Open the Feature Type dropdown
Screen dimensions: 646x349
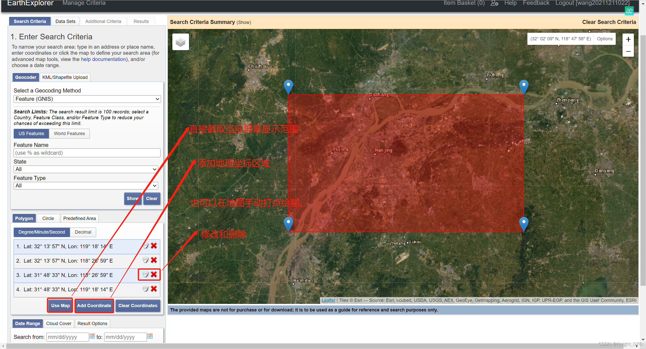point(86,186)
